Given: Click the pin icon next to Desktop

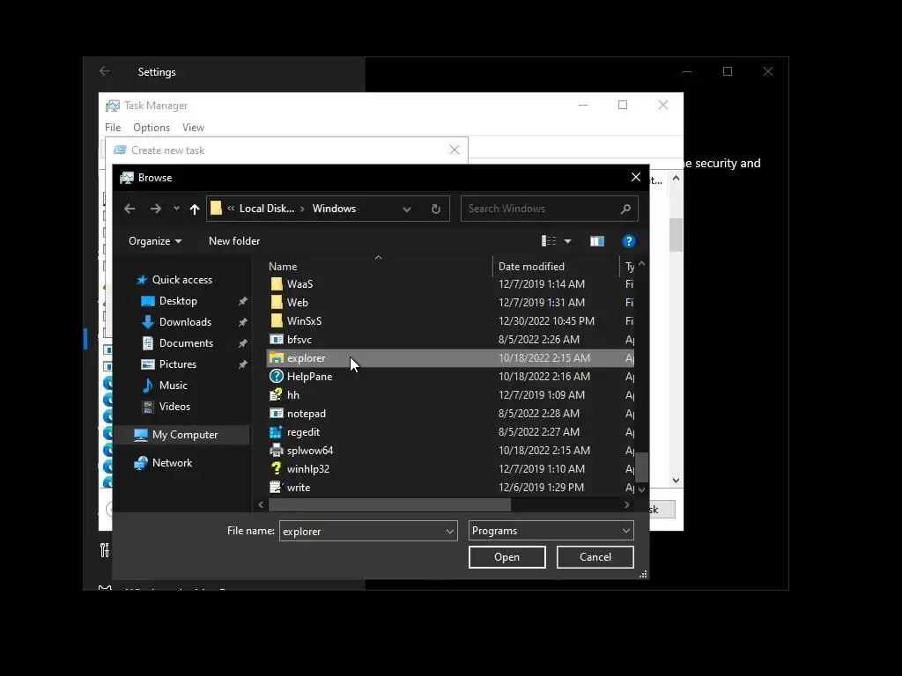Looking at the screenshot, I should pyautogui.click(x=243, y=301).
